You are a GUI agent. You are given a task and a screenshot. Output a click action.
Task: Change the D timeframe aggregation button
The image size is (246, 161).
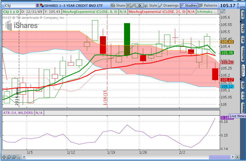[139, 6]
